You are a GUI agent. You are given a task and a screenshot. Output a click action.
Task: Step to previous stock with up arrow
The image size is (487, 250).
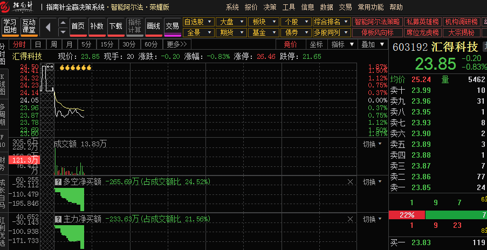63,23
